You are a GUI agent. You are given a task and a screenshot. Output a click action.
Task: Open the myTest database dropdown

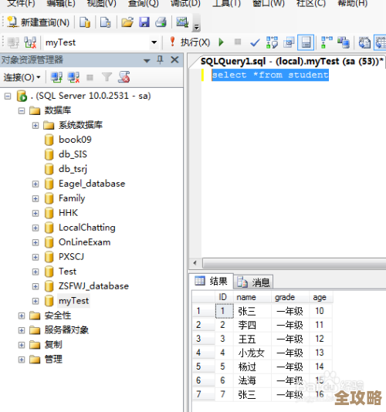point(154,42)
